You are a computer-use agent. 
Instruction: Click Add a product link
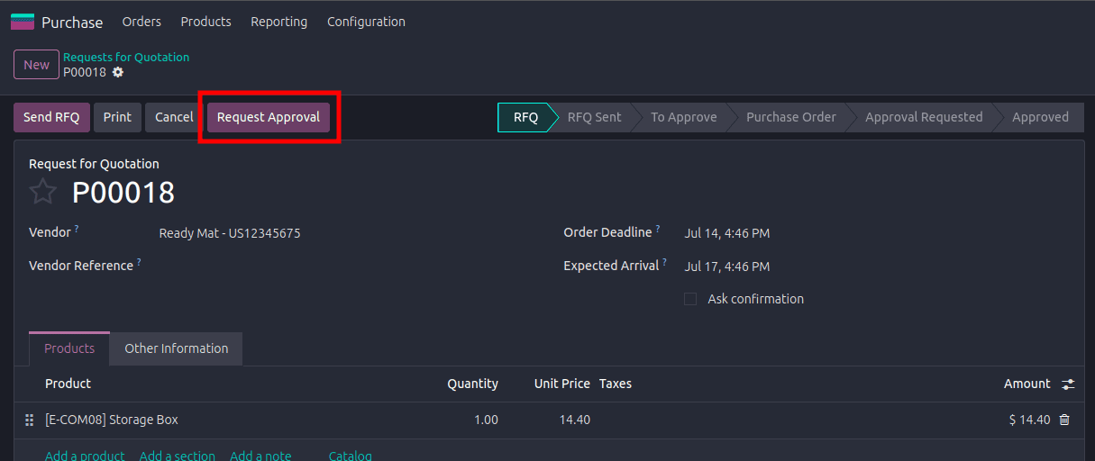point(85,456)
